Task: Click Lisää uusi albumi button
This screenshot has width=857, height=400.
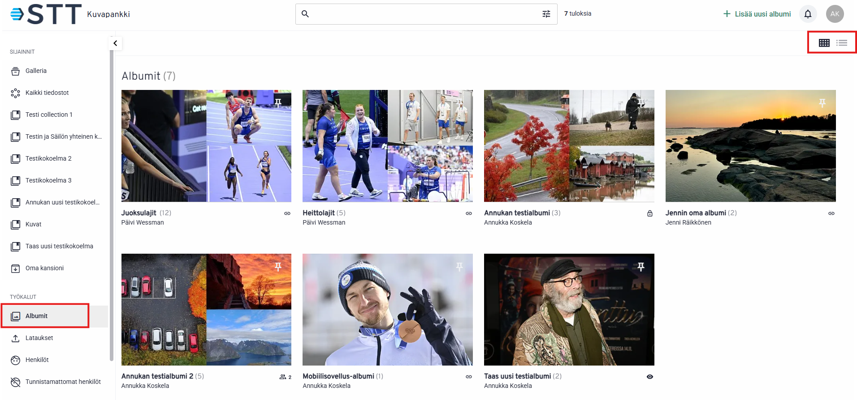Action: coord(757,14)
